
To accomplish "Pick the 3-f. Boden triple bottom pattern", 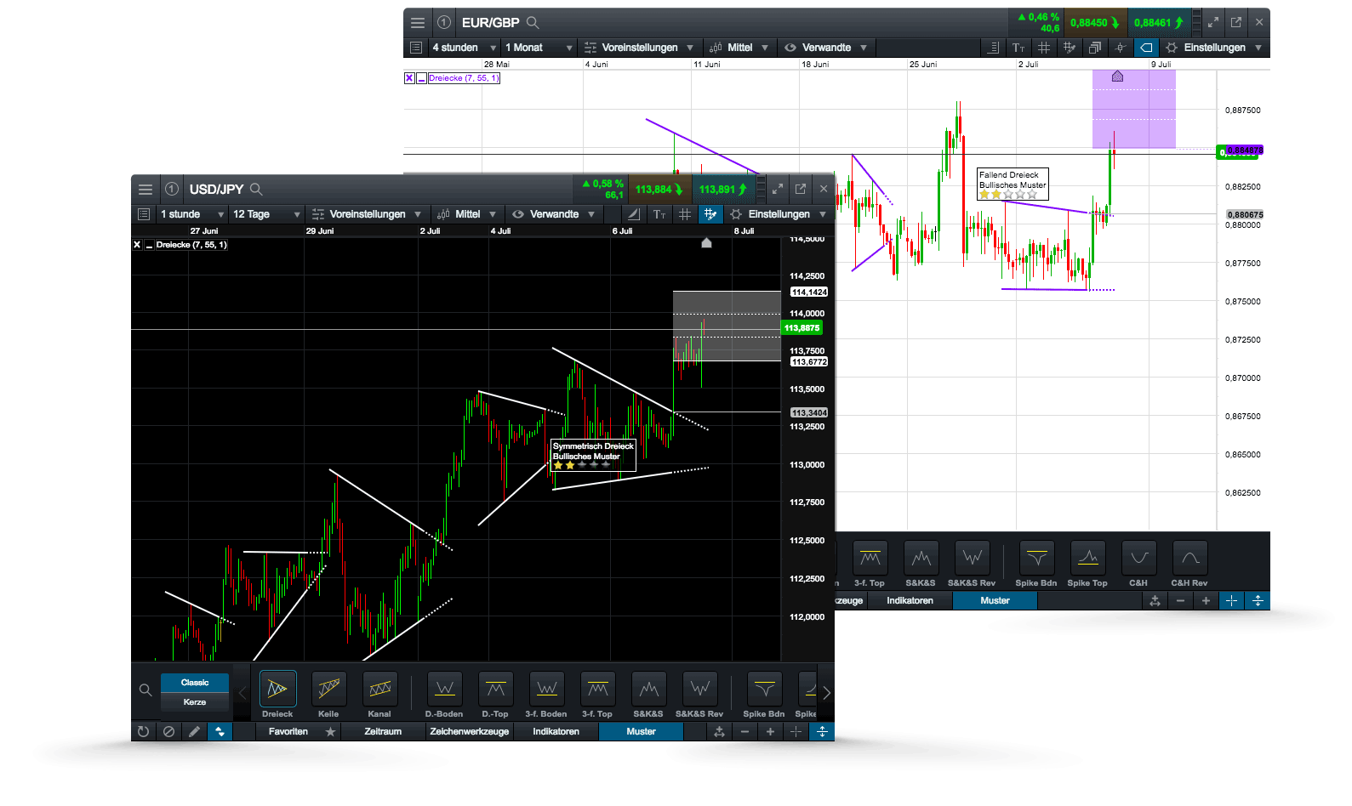I will pyautogui.click(x=546, y=689).
